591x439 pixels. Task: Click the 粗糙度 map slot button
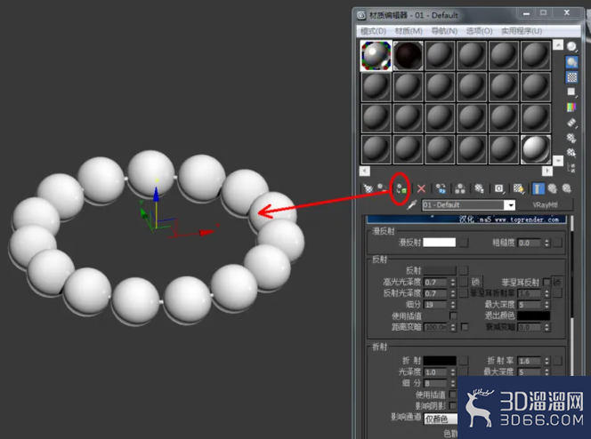558,243
